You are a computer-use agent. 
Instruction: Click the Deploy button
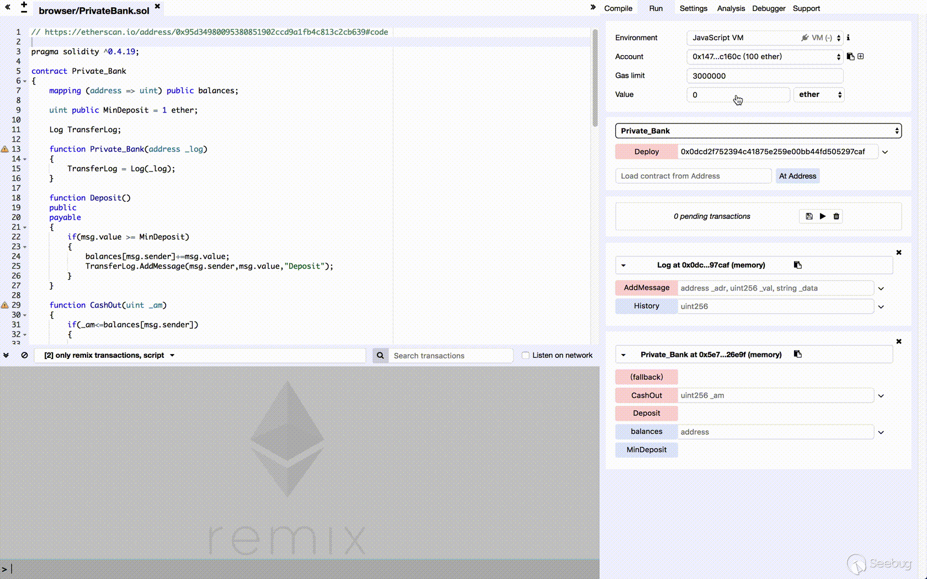[x=646, y=152]
